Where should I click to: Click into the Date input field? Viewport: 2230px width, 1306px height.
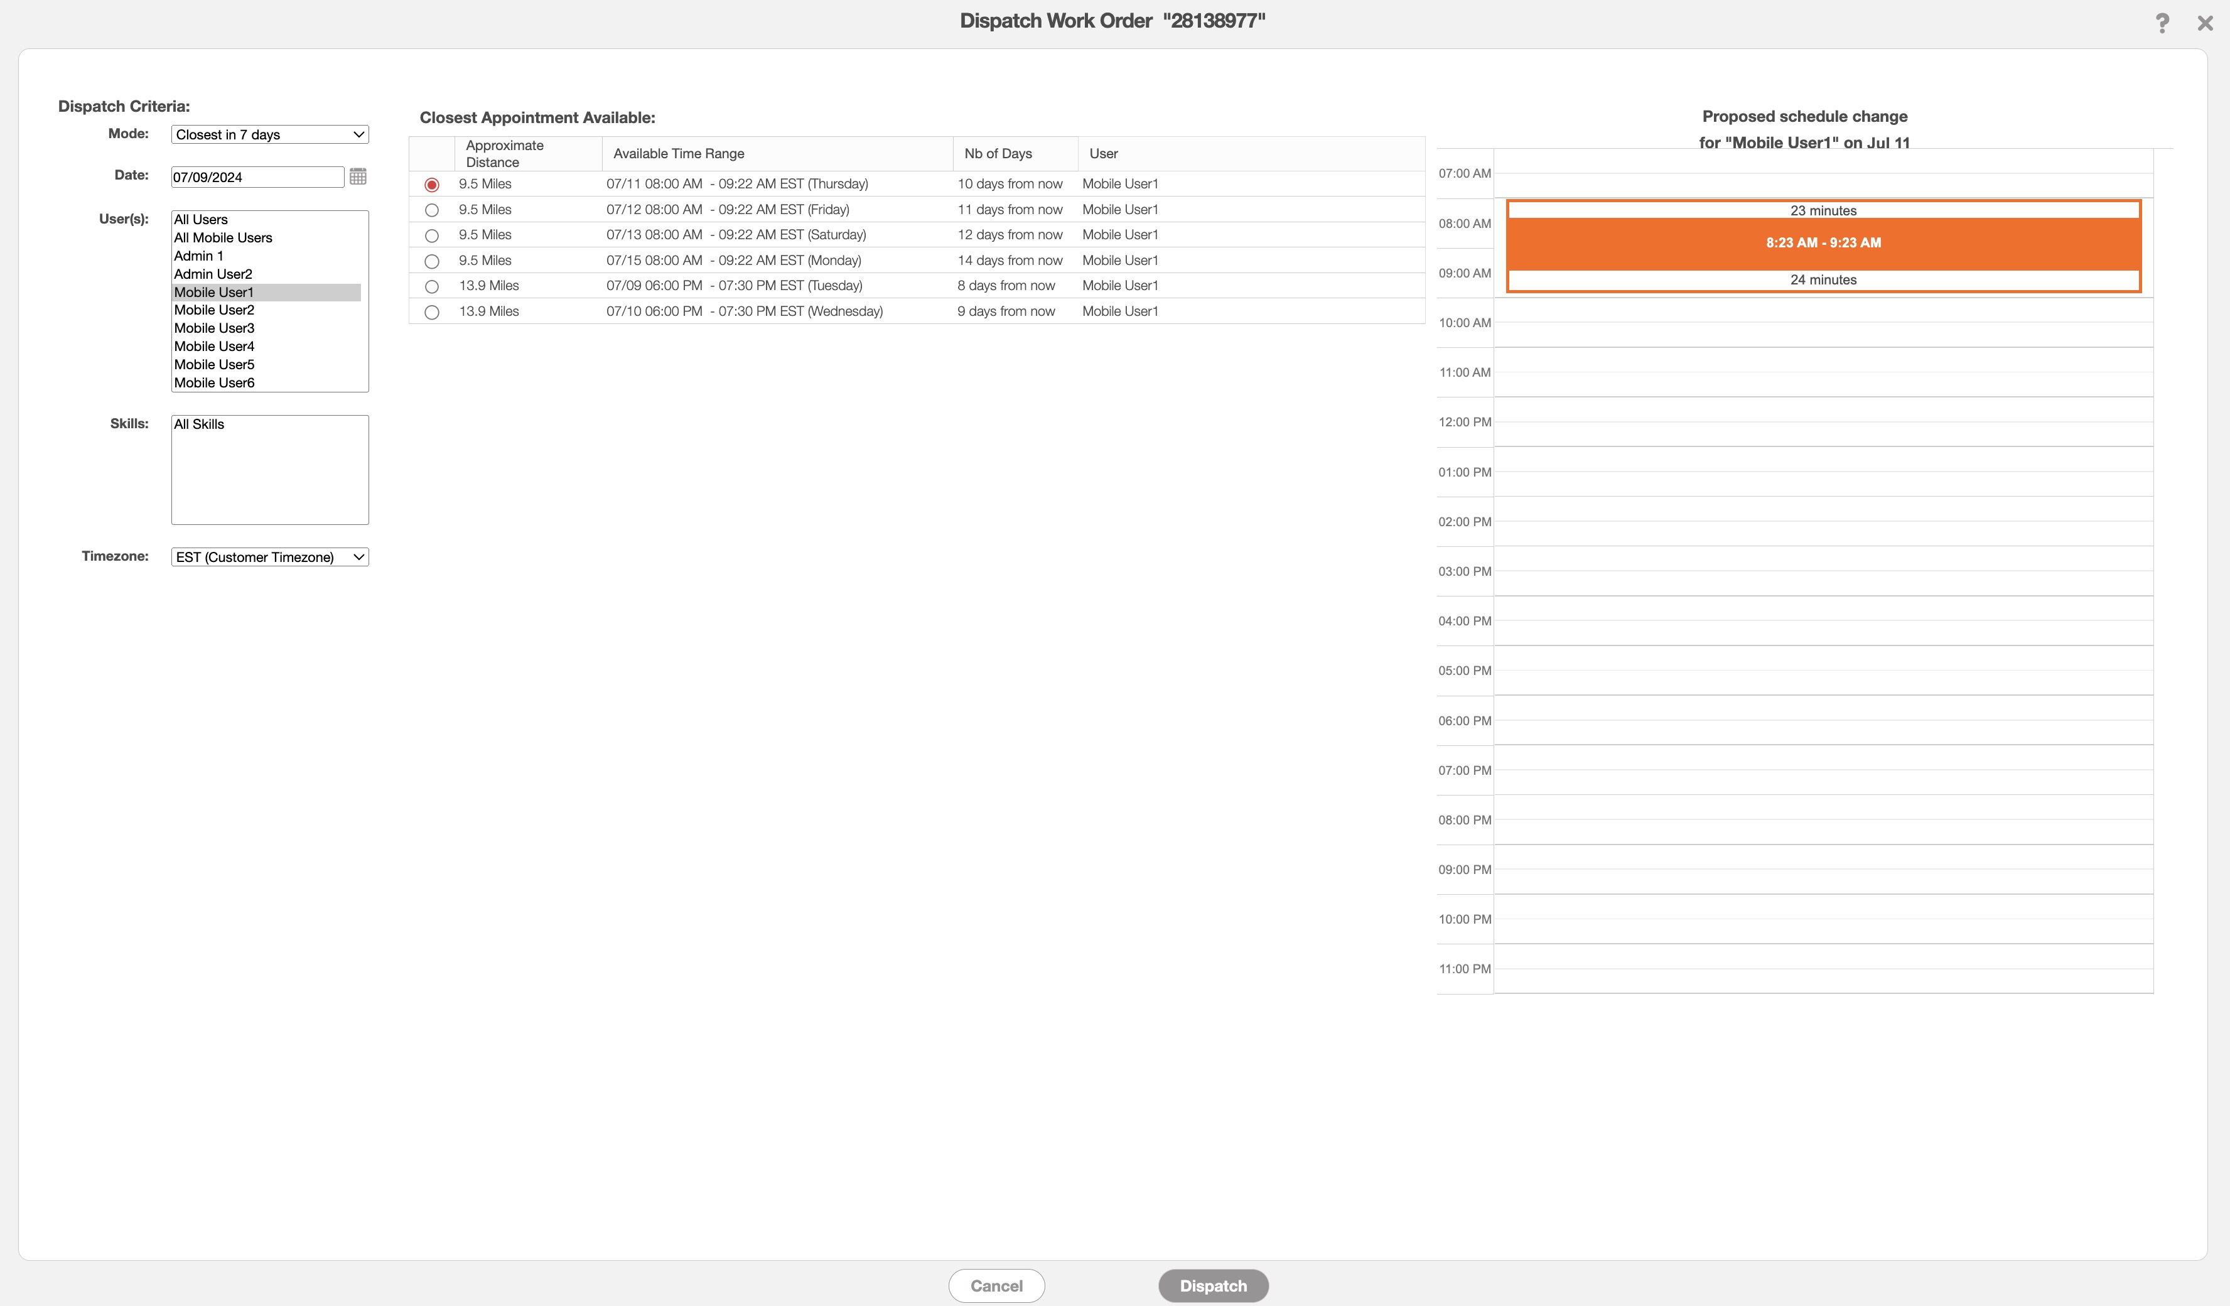point(257,177)
